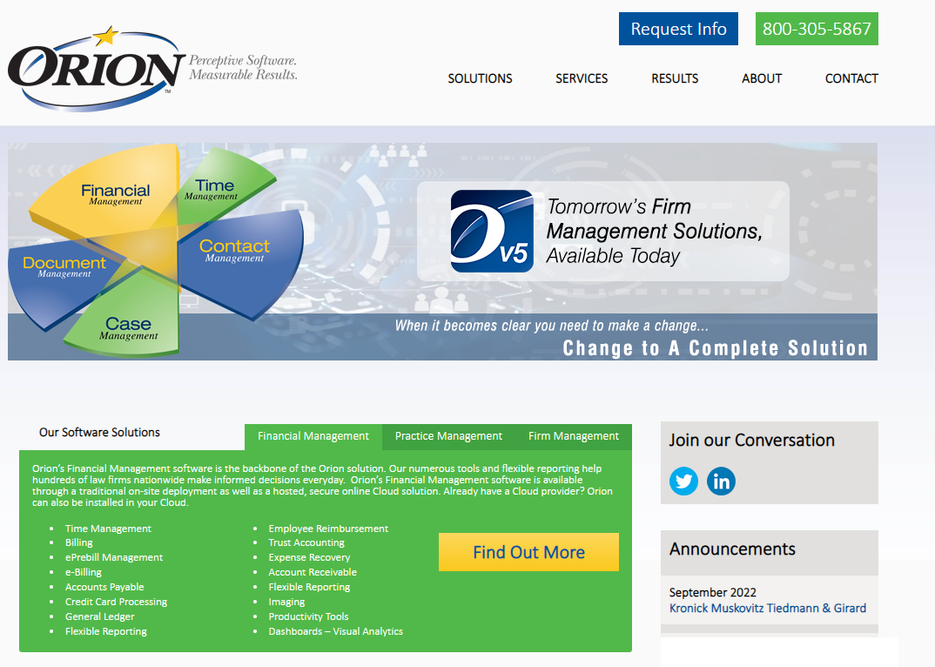Viewport: 935px width, 667px height.
Task: Click the Account Receivable list item
Action: (313, 572)
